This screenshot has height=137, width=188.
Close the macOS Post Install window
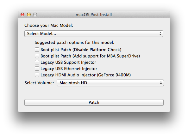coord(22,15)
